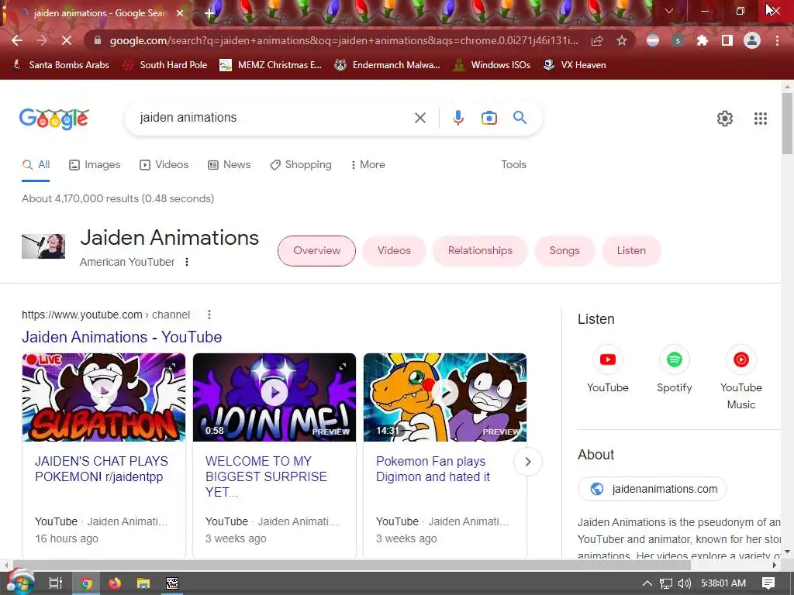
Task: Switch to Shopping tab
Action: click(301, 164)
